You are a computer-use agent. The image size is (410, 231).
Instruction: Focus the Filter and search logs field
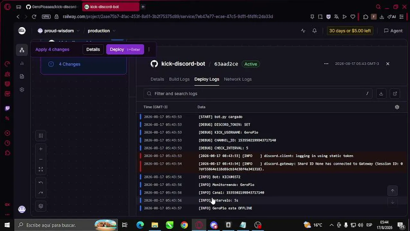[x=258, y=94]
